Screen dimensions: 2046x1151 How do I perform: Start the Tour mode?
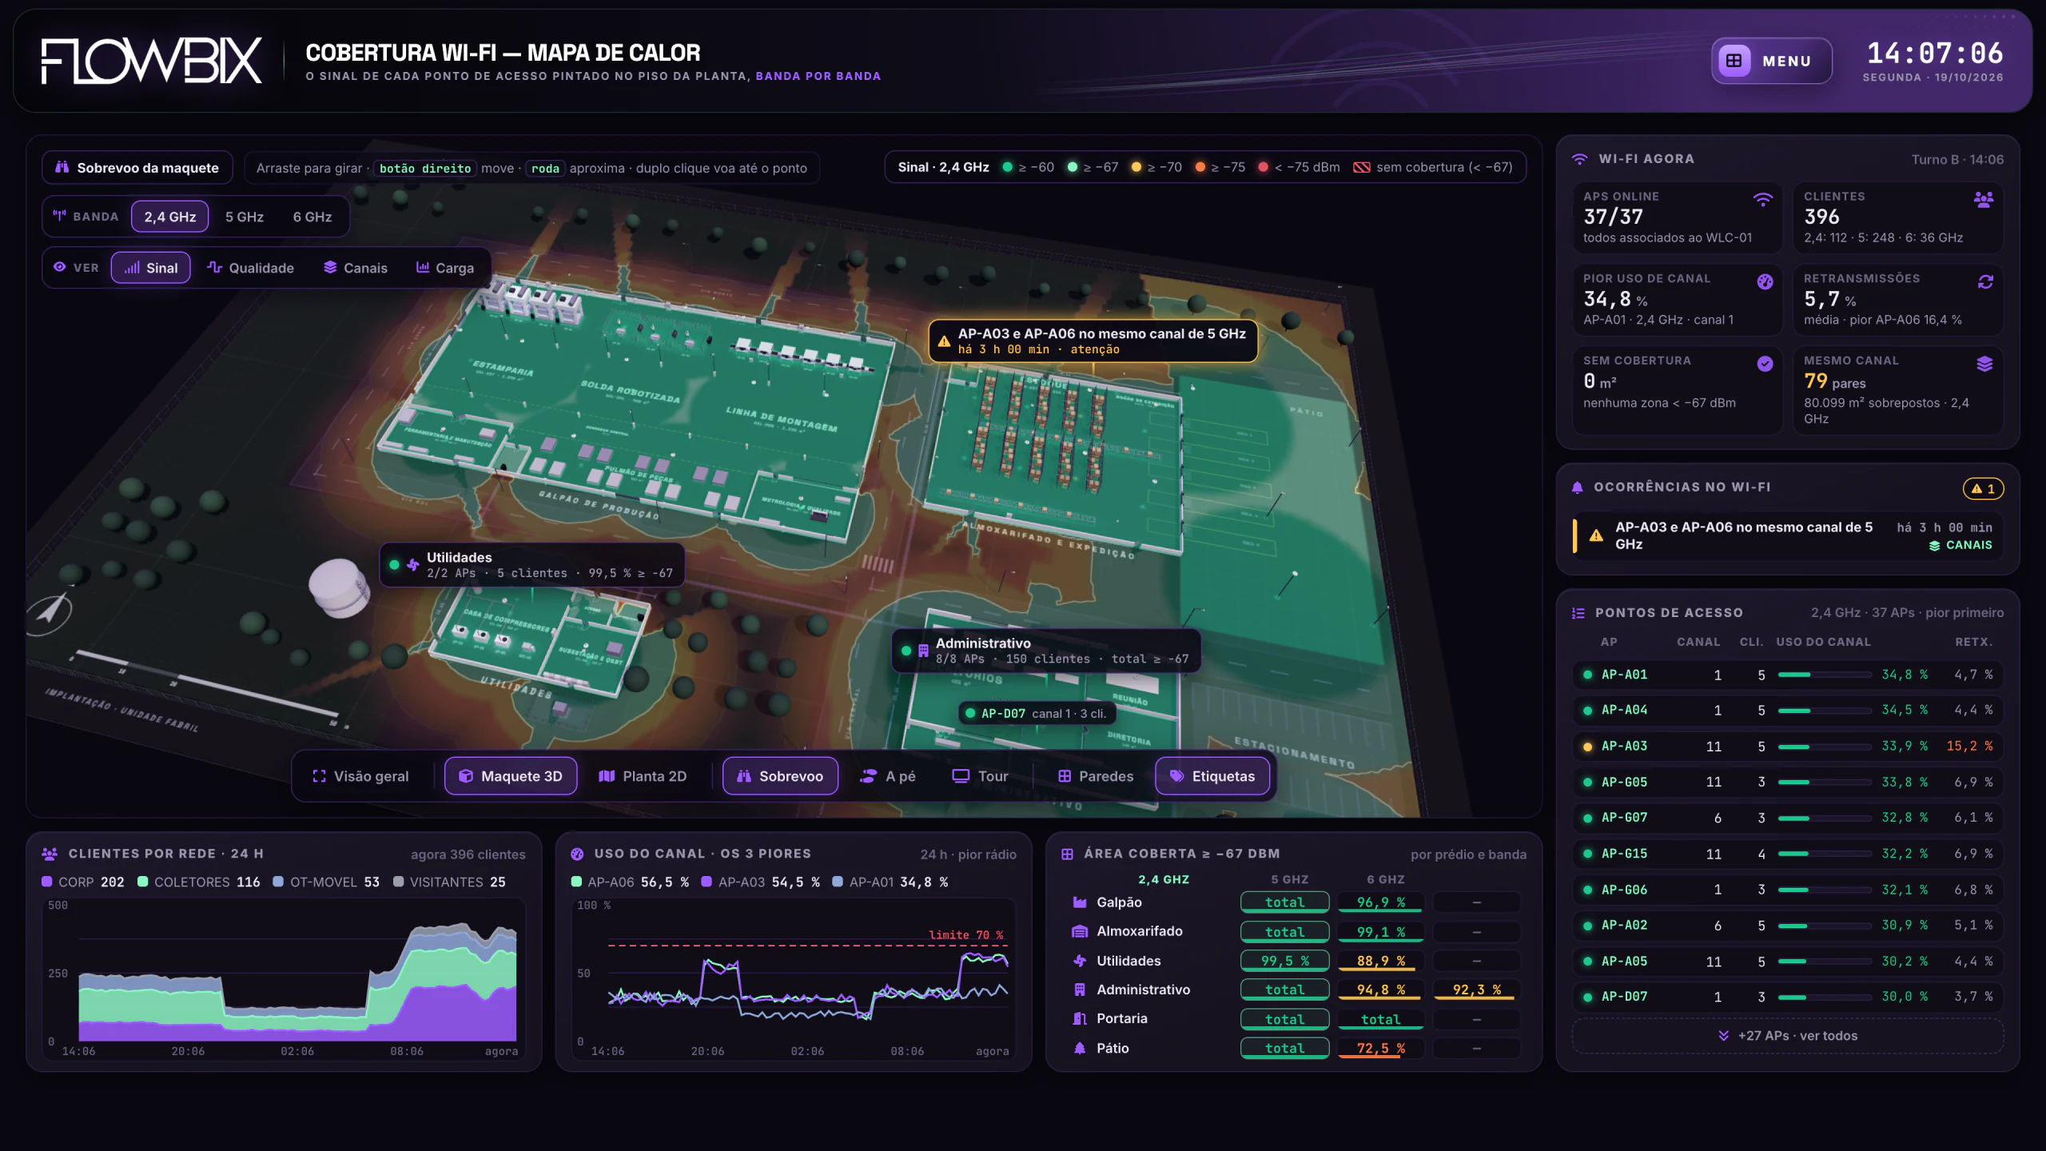click(980, 776)
